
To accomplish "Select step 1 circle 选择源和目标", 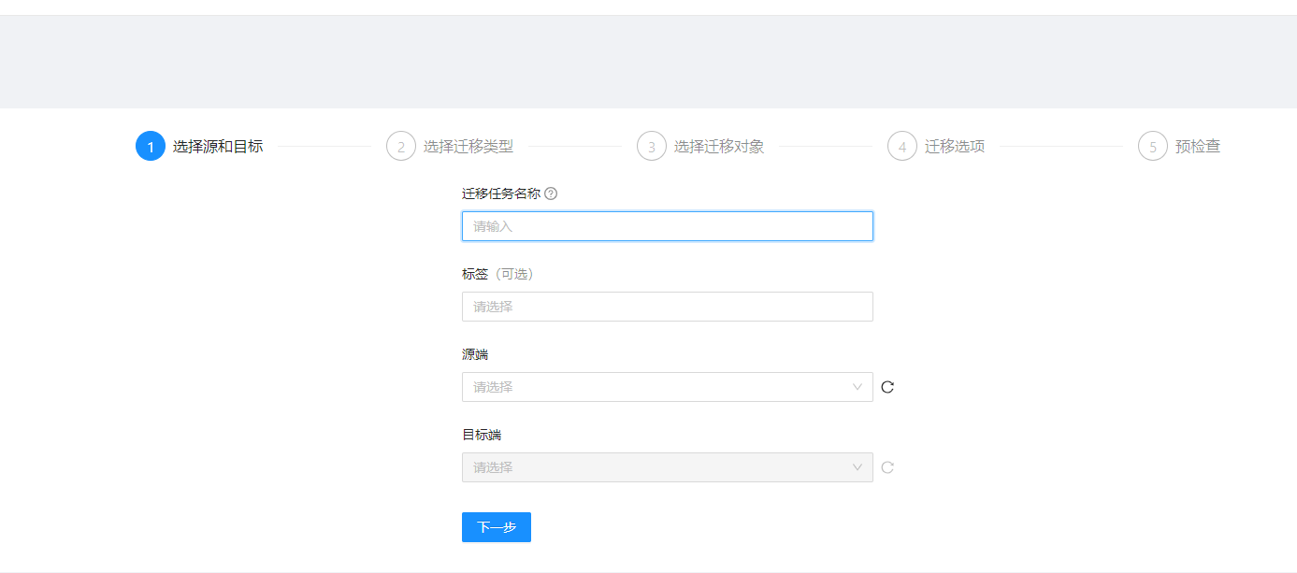I will 151,147.
